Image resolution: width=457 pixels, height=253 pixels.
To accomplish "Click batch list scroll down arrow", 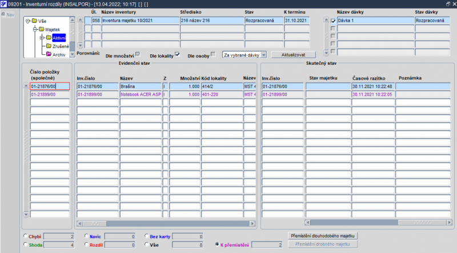I will point(326,53).
